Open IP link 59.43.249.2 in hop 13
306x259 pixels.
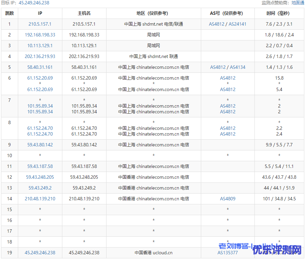[40, 188]
